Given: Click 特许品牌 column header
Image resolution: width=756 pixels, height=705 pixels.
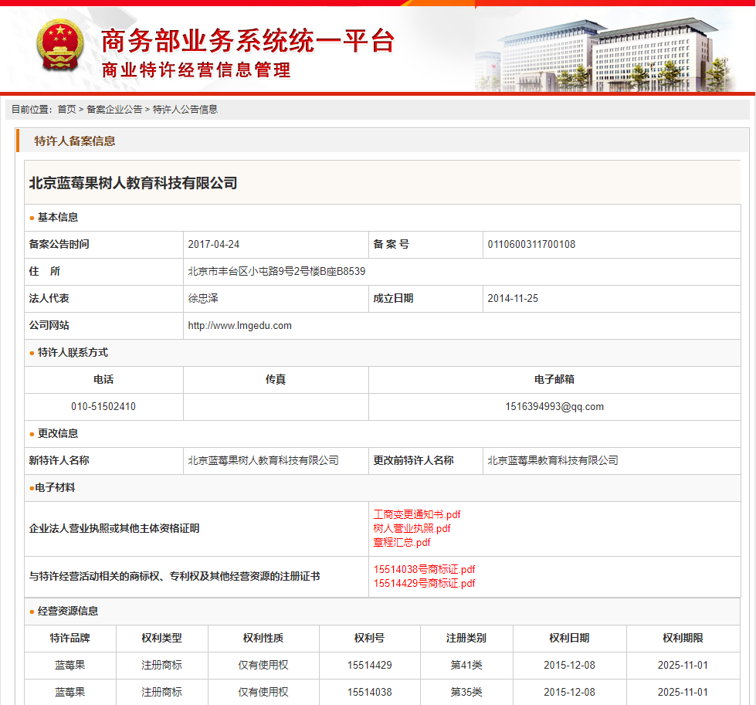Looking at the screenshot, I should (x=70, y=638).
